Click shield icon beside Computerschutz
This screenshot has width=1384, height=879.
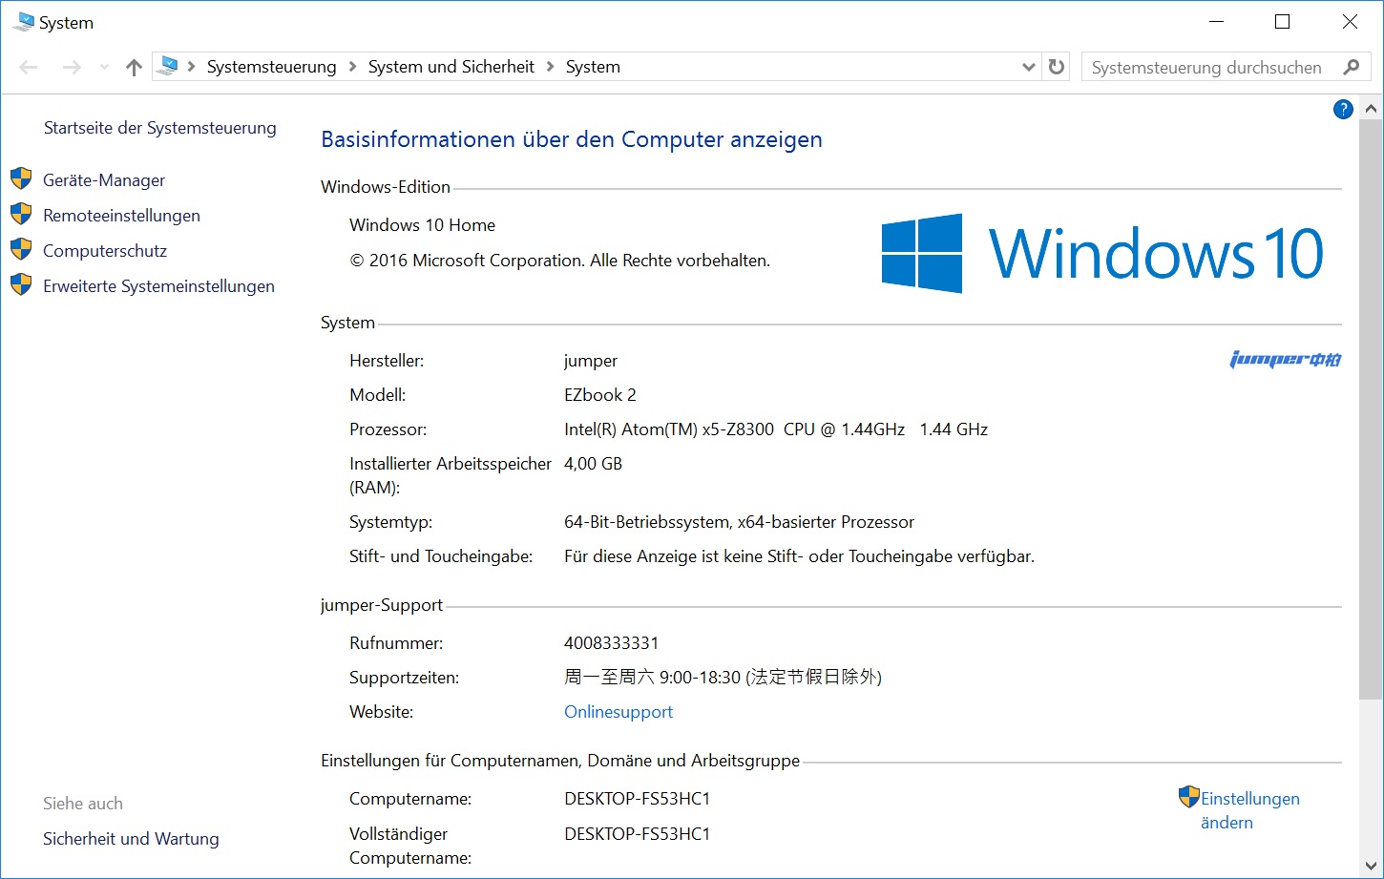(21, 250)
